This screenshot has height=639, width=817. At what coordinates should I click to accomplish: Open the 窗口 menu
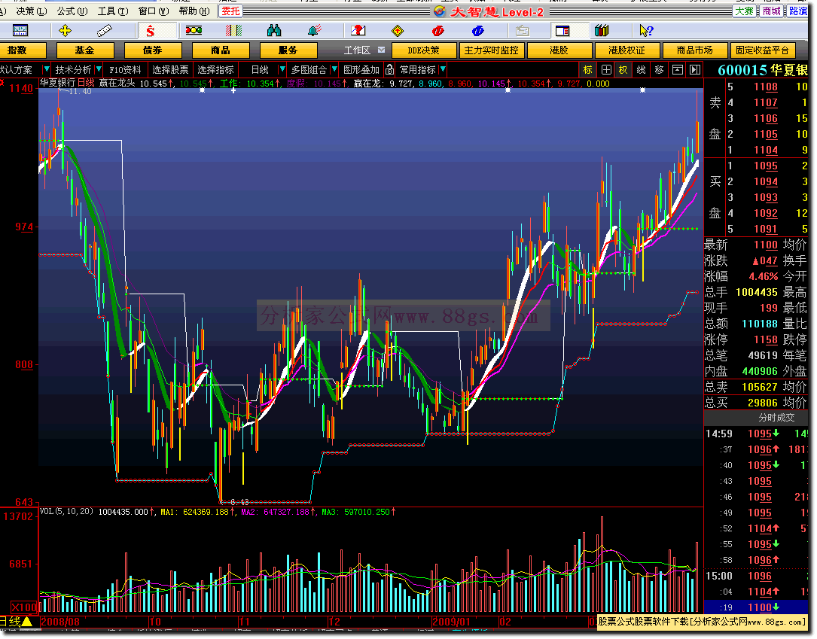point(153,11)
